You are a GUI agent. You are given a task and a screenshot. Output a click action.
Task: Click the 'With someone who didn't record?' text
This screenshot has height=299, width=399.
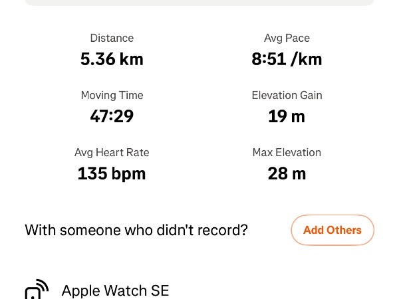point(136,231)
